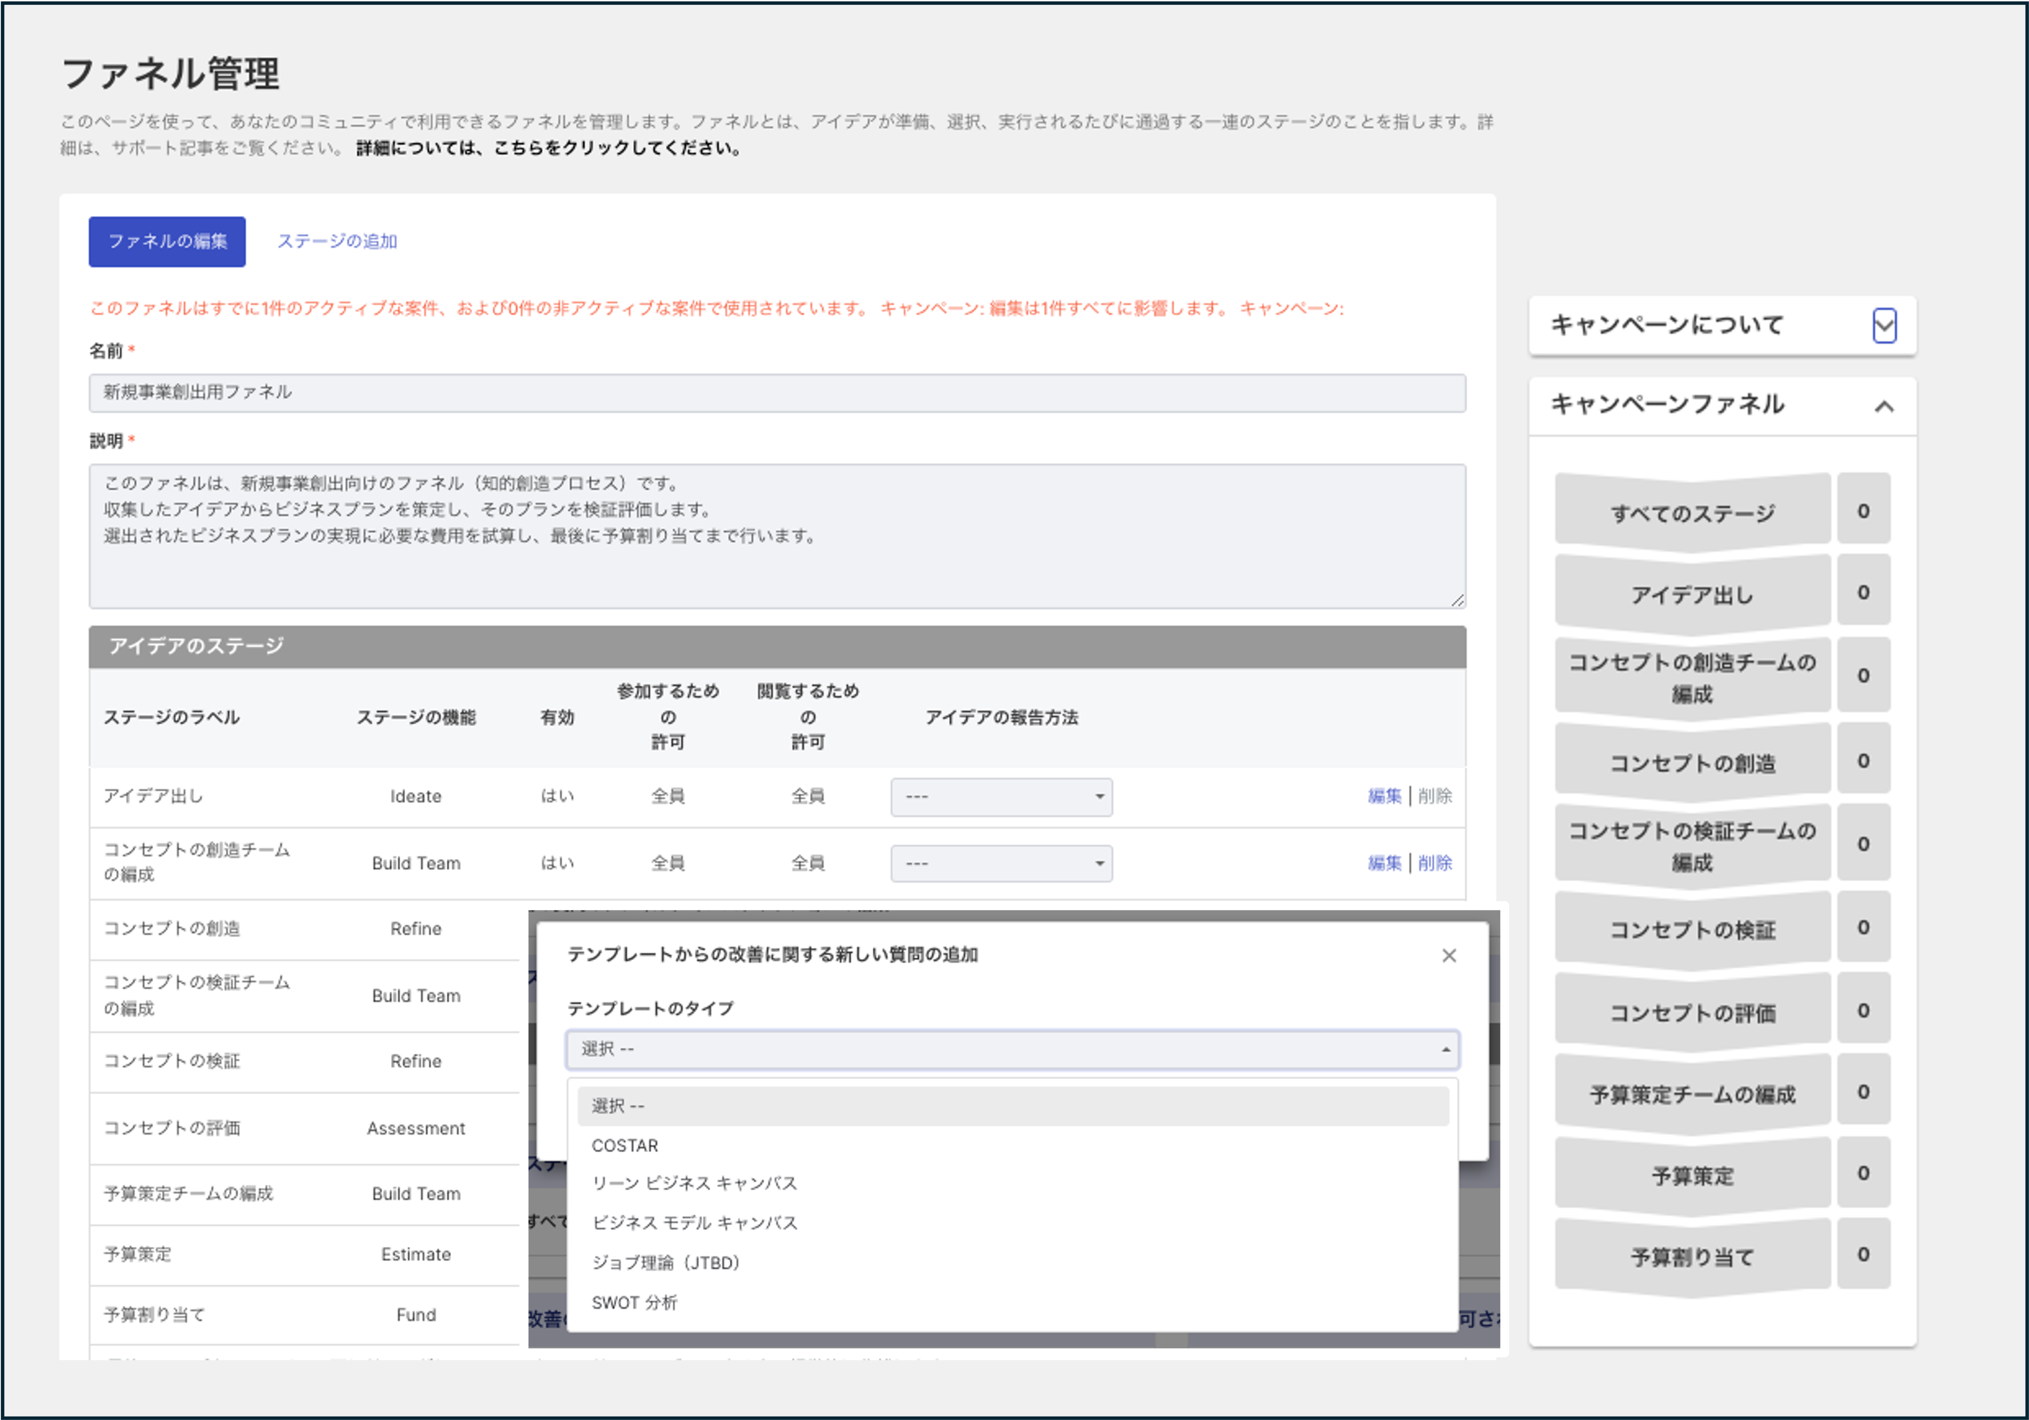The height and width of the screenshot is (1420, 2029).
Task: Select the ファネルの編集 tab
Action: click(x=167, y=240)
